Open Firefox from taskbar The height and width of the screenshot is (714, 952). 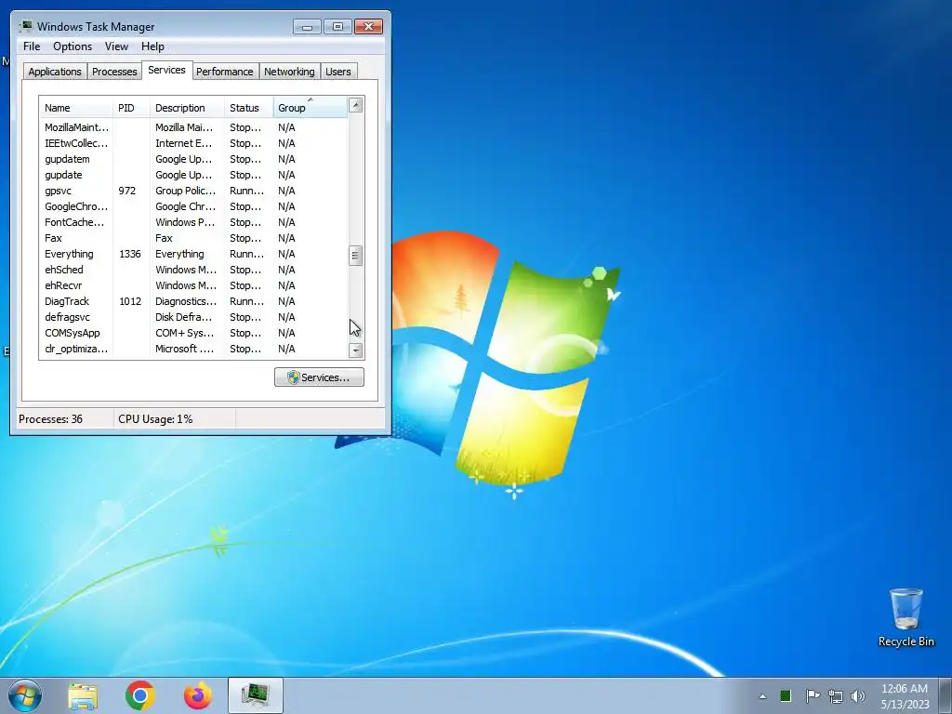coord(198,695)
